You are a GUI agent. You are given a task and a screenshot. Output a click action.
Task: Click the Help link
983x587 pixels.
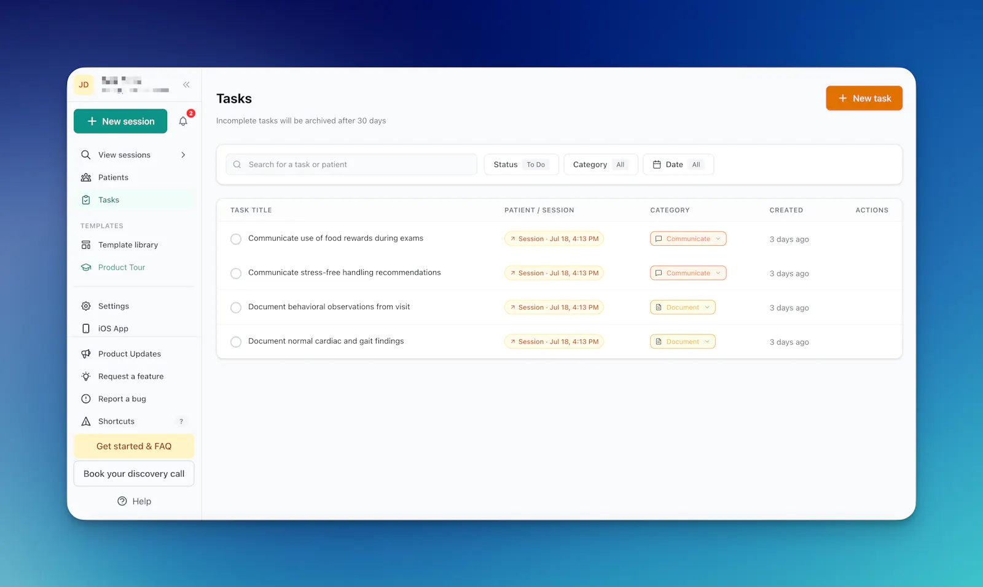[x=134, y=501]
